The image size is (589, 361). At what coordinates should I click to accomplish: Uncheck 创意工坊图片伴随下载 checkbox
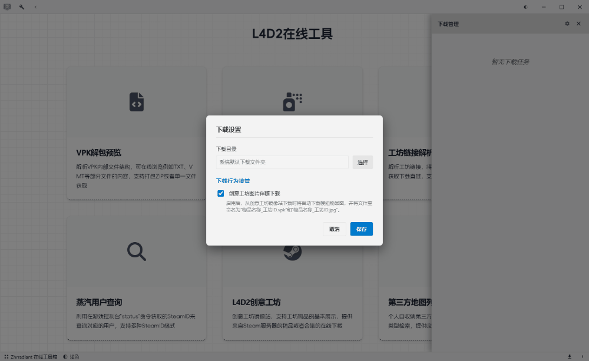click(x=221, y=193)
